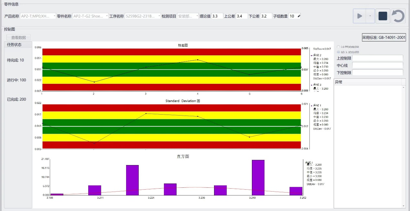Click the 异常 column header
The height and width of the screenshot is (211, 410).
(367, 82)
